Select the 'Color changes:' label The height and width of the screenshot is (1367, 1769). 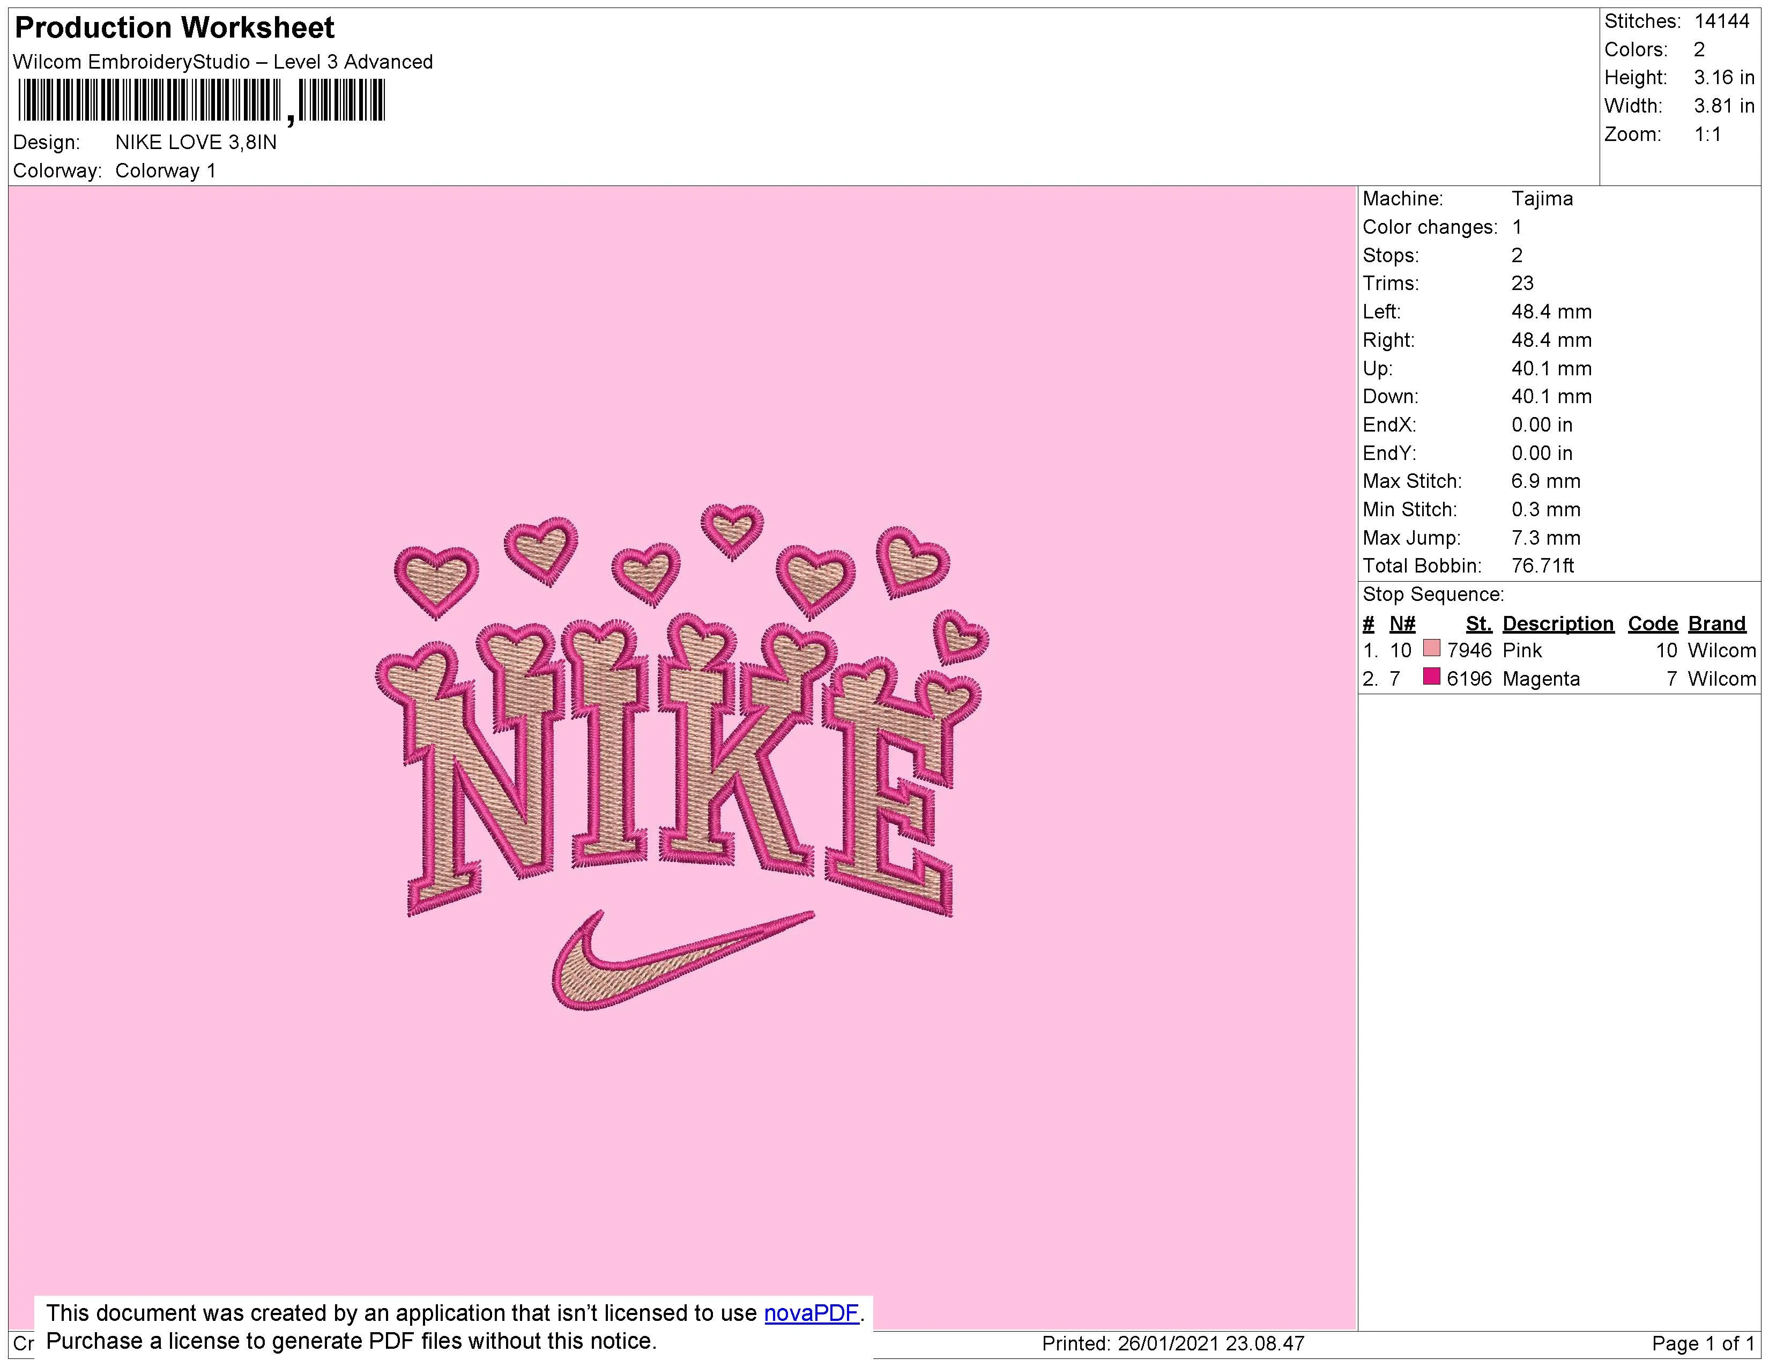[1430, 227]
